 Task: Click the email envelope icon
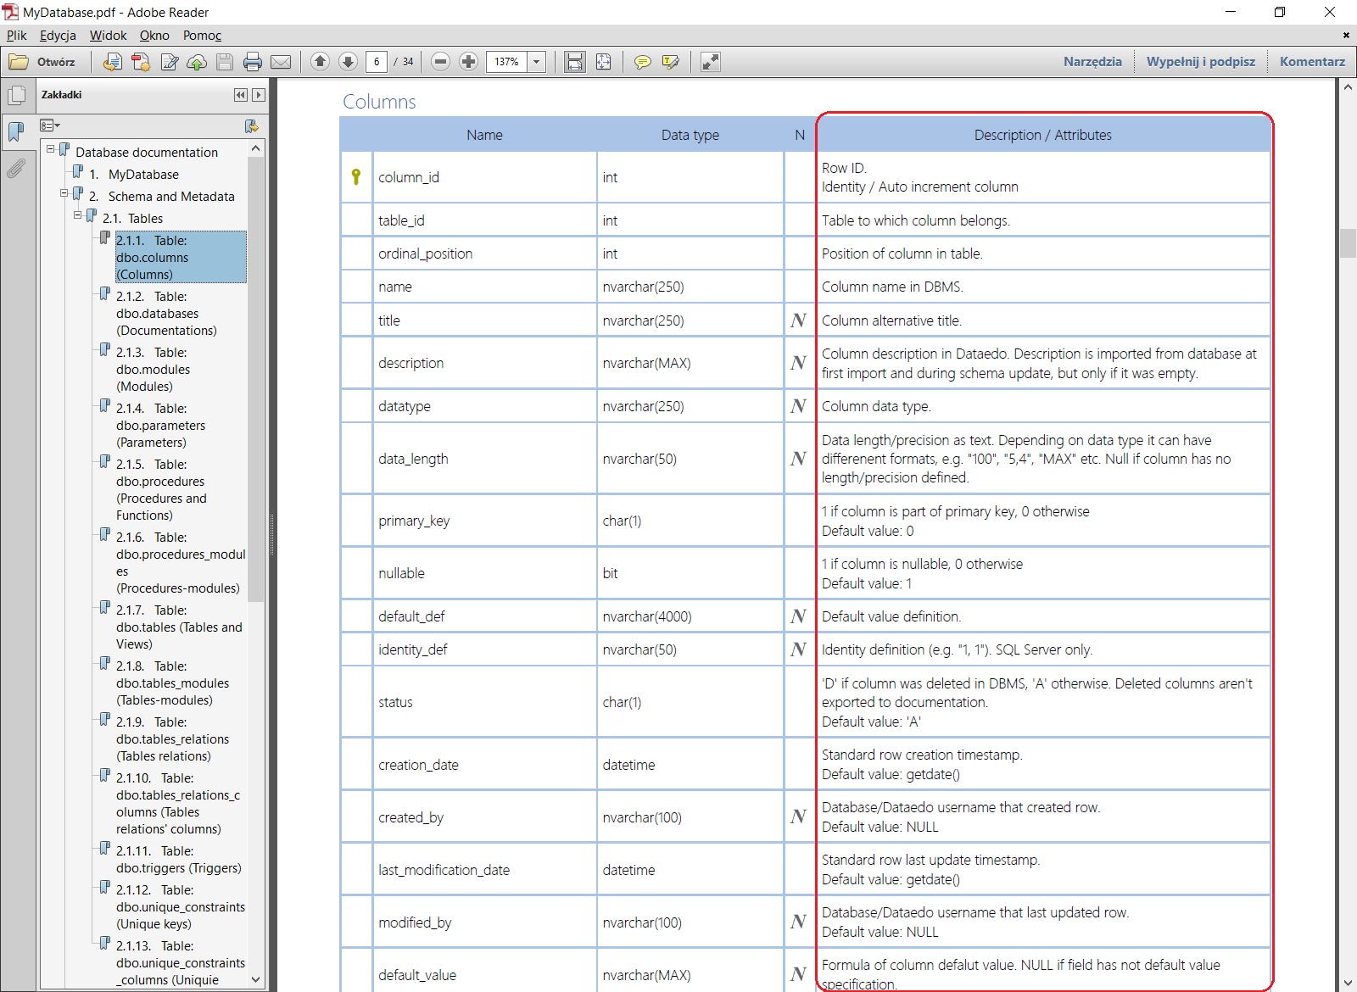281,62
